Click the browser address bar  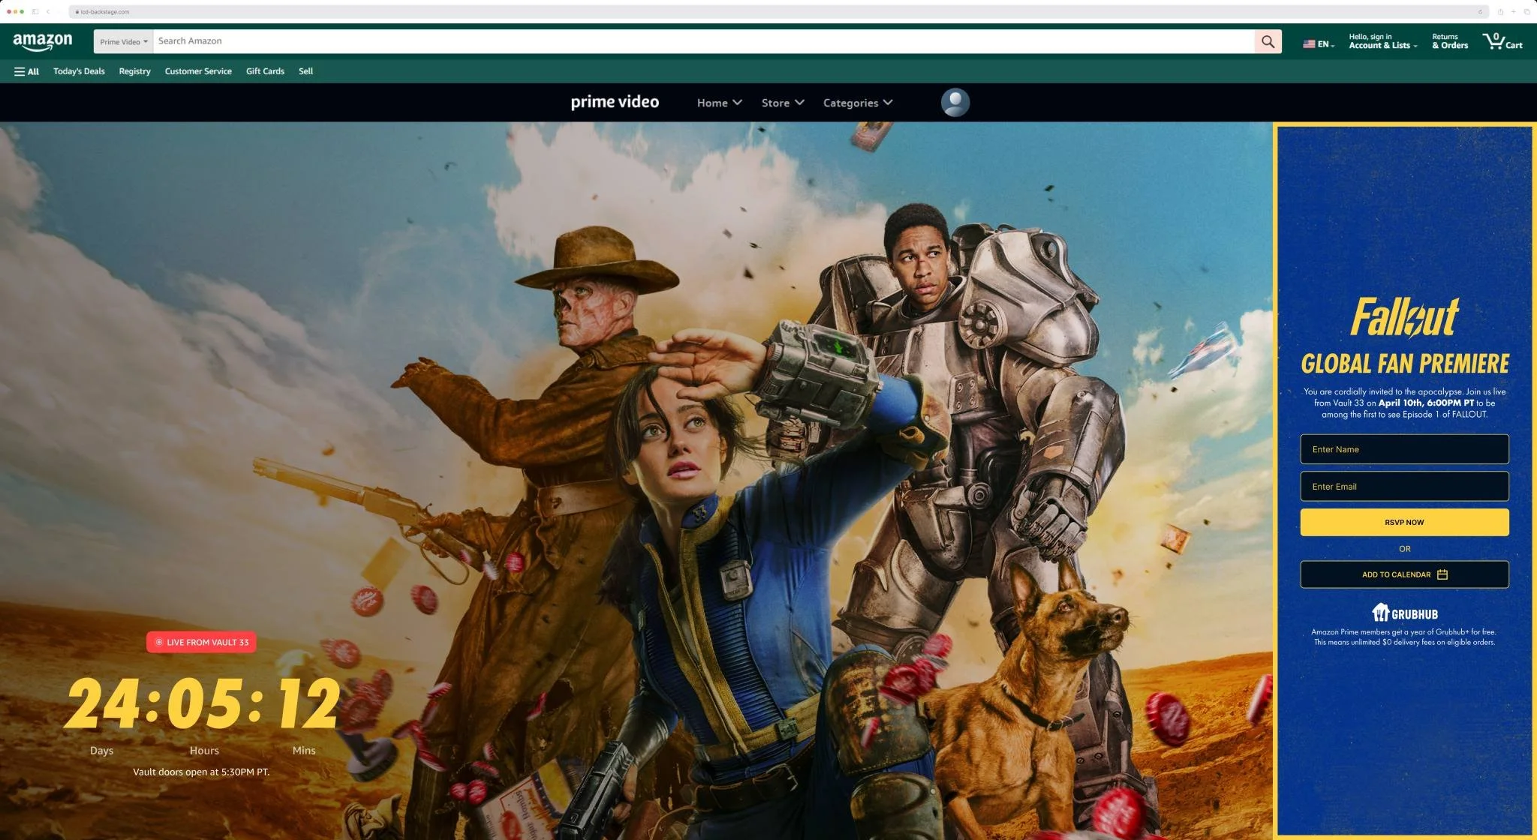click(778, 11)
